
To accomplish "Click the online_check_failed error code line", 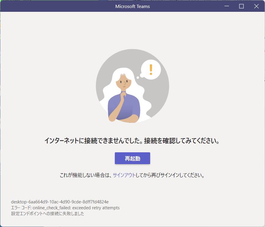I will [65, 208].
